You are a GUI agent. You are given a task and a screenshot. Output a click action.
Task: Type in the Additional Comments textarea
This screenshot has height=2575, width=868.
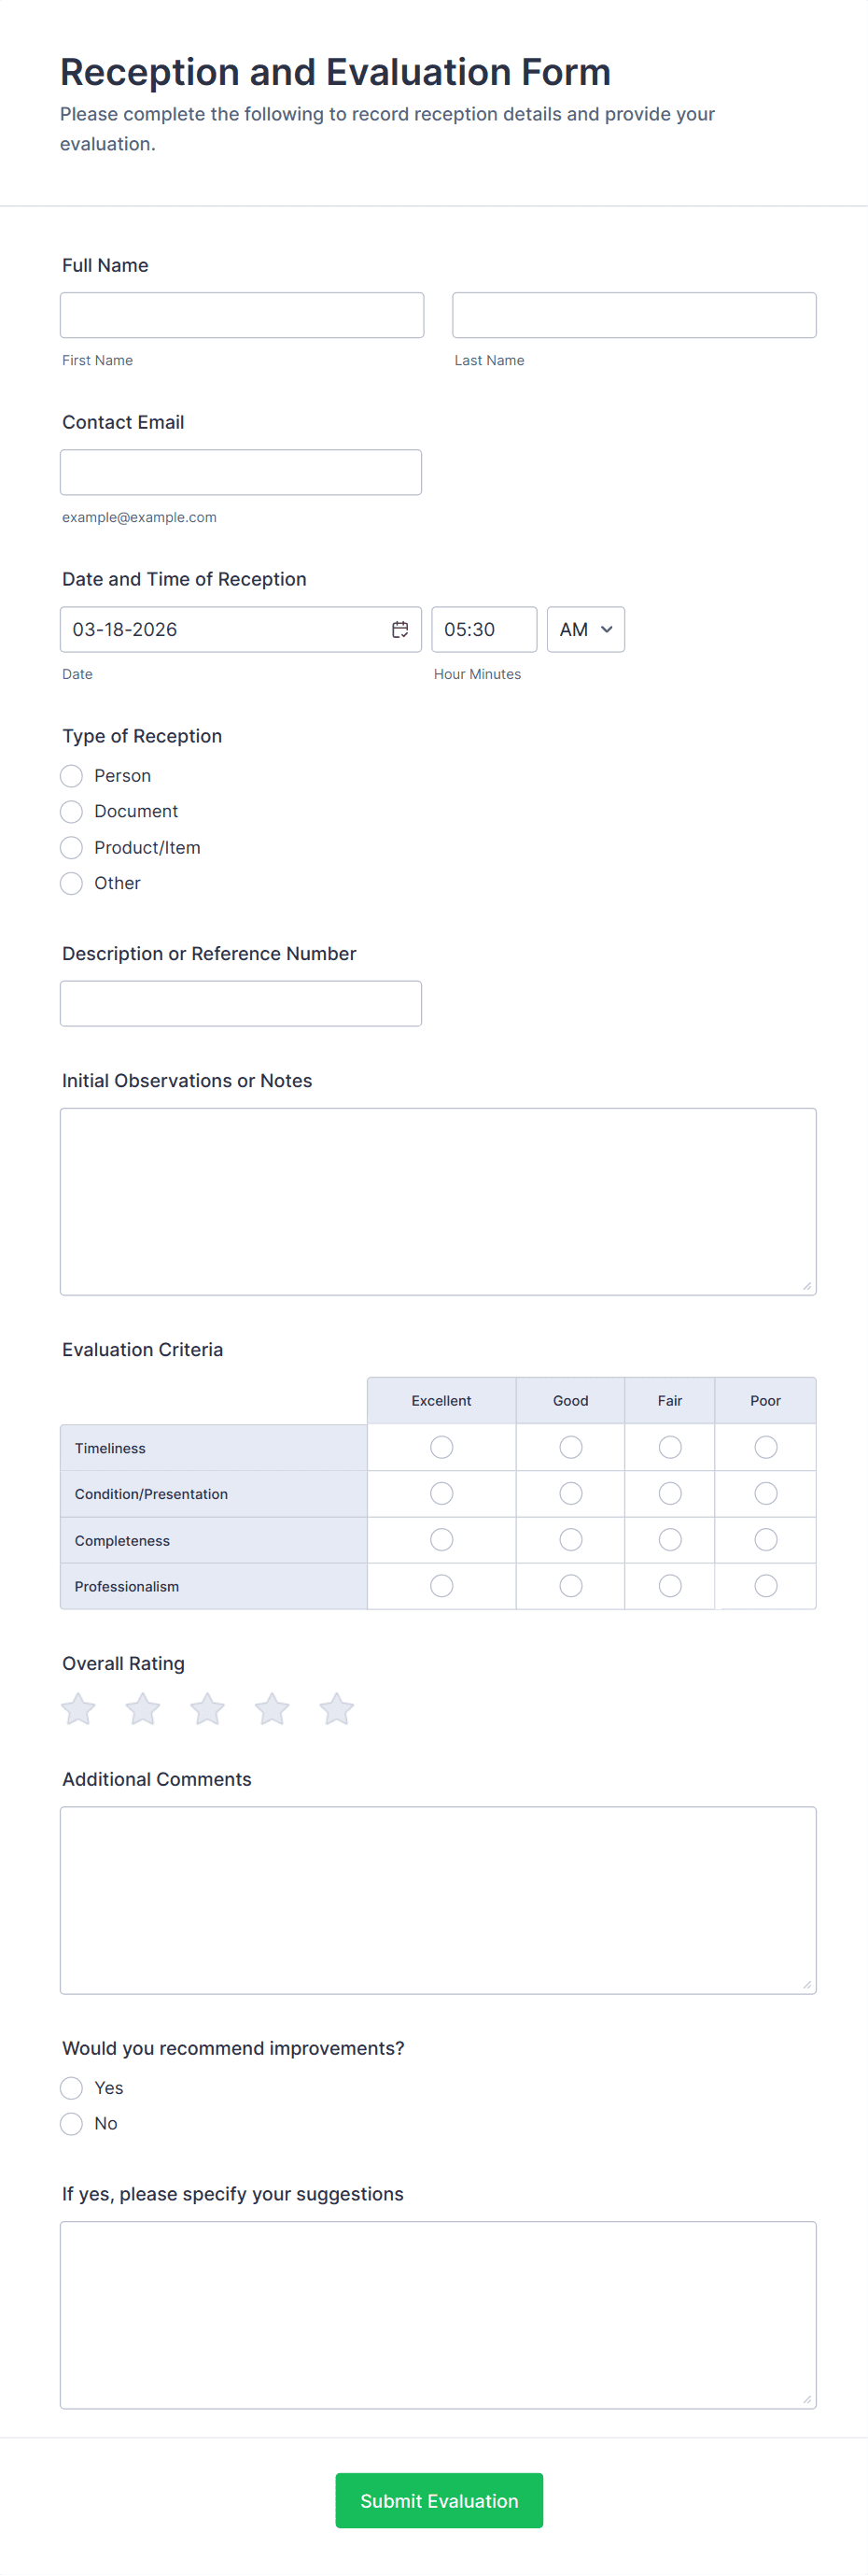(x=438, y=1901)
